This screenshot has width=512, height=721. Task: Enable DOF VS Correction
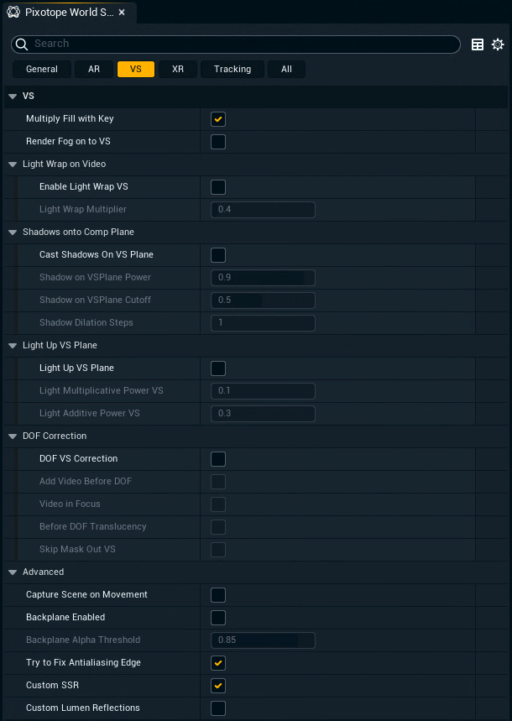[x=218, y=459]
